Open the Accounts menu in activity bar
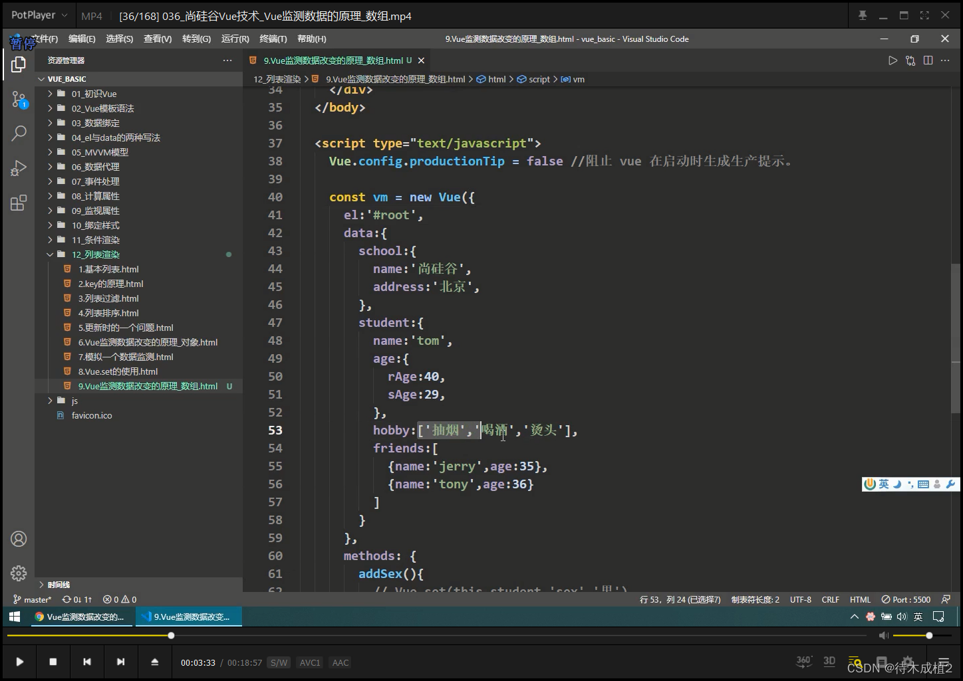 (19, 539)
